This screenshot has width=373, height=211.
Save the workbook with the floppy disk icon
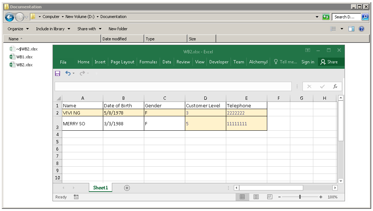[x=58, y=73]
